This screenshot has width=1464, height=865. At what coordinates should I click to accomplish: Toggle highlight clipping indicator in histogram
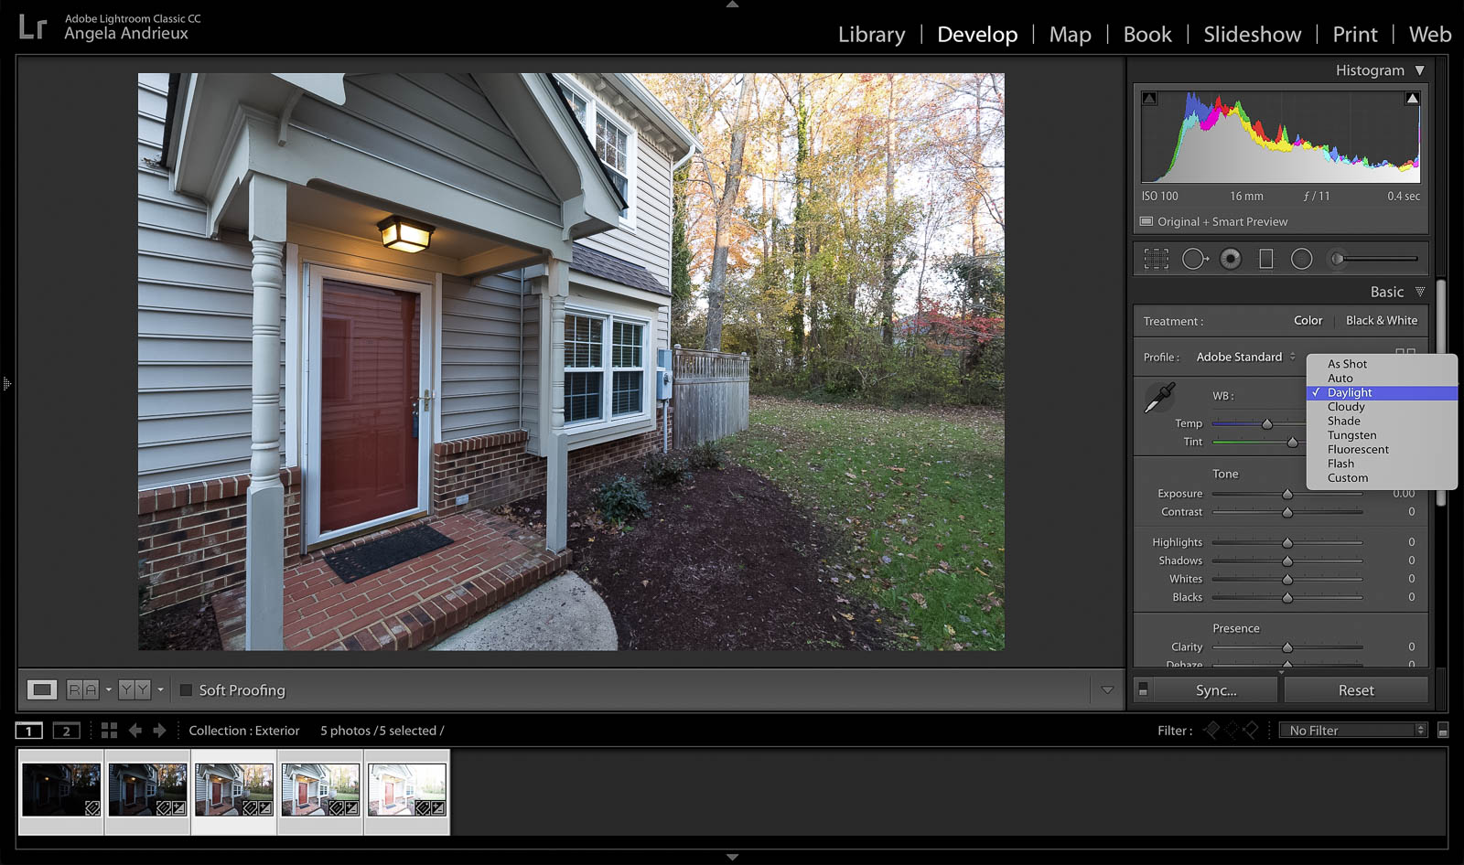1412,99
